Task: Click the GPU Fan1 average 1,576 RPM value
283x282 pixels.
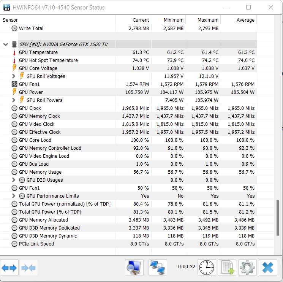Action: click(x=243, y=84)
